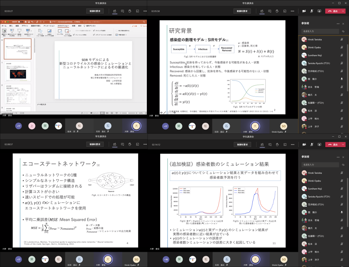Show participants icon in the 02:05:58 meeting toolbar
This screenshot has width=349, height=267.
(262, 11)
